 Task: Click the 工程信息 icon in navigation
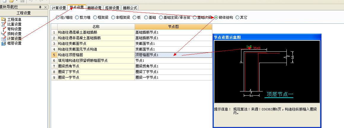(x=4, y=20)
